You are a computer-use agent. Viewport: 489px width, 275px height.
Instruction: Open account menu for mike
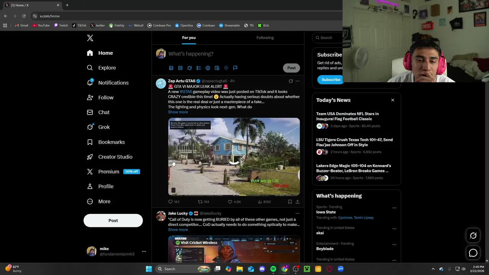(116, 251)
